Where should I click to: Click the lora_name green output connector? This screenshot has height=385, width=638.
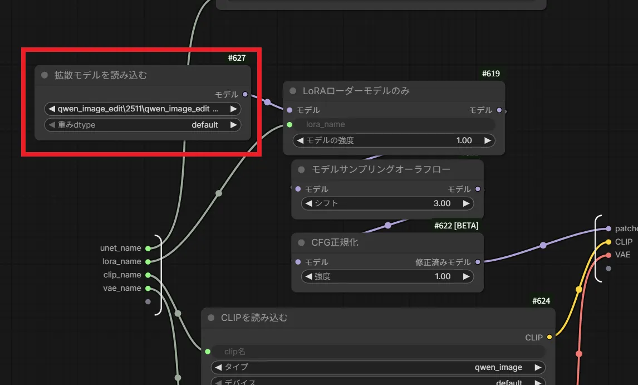(148, 261)
